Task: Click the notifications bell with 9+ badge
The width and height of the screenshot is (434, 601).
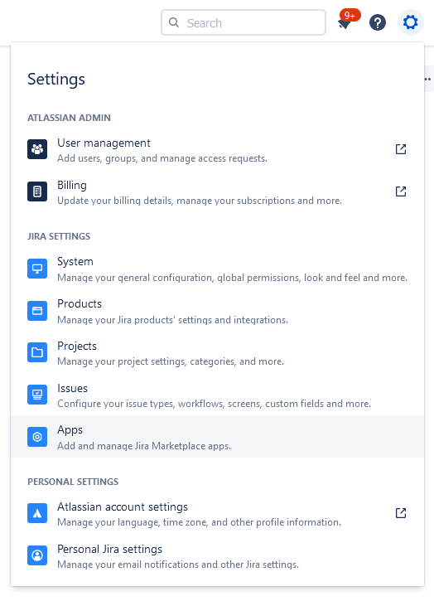Action: pyautogui.click(x=347, y=21)
